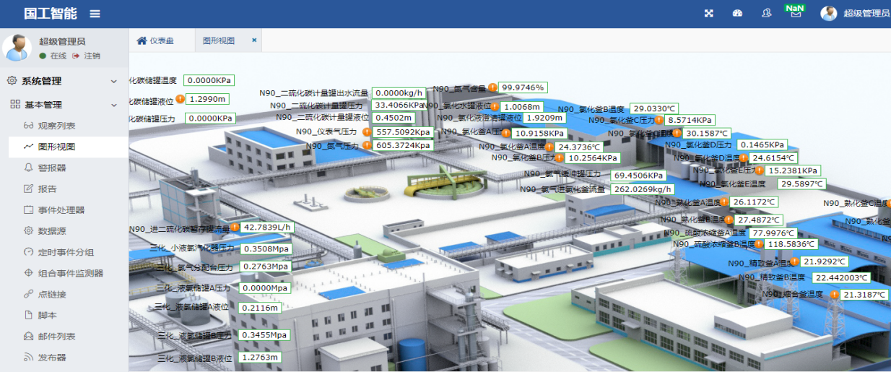Image resolution: width=891 pixels, height=372 pixels.
Task: Open 邮件列表 in the sidebar
Action: [56, 337]
